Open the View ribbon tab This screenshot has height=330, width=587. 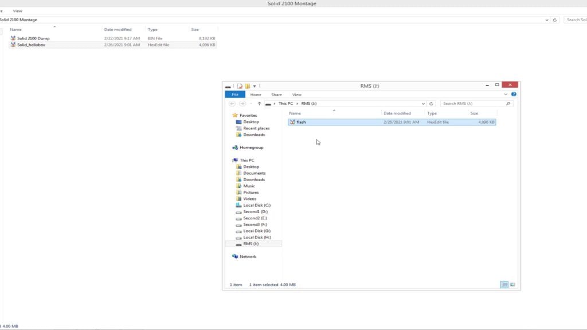[296, 95]
